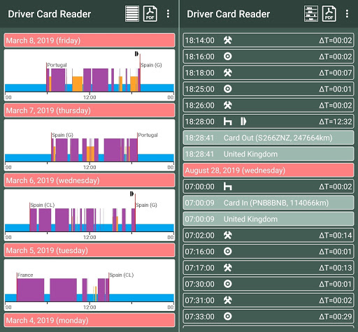Select the March 5, 2019 date header

coord(89,250)
